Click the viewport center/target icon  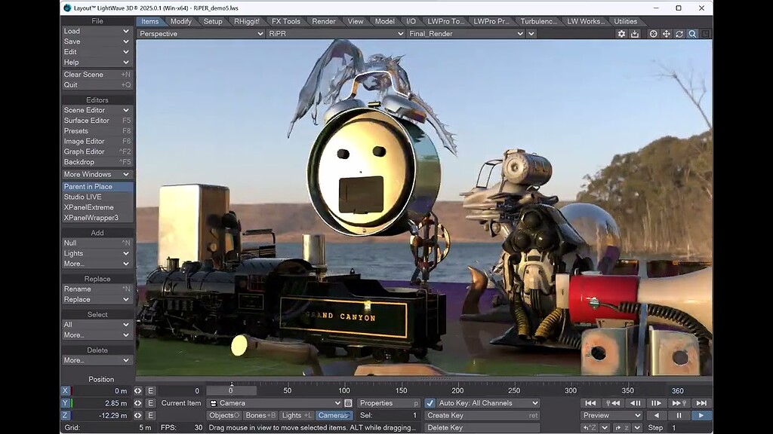(654, 34)
